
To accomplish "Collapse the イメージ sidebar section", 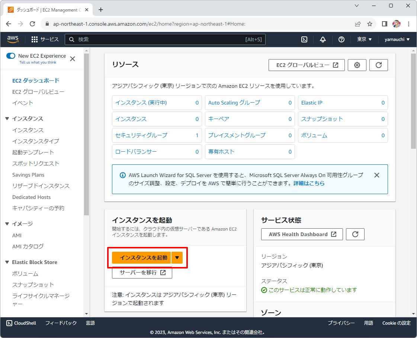I will pyautogui.click(x=7, y=224).
